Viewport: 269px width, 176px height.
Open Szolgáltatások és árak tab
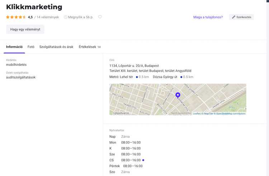click(x=56, y=47)
